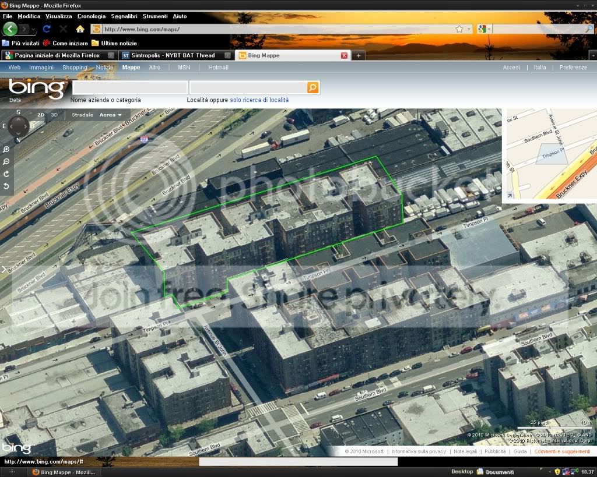Zoom in on the map
Screen dimensions: 597x477
[6, 150]
